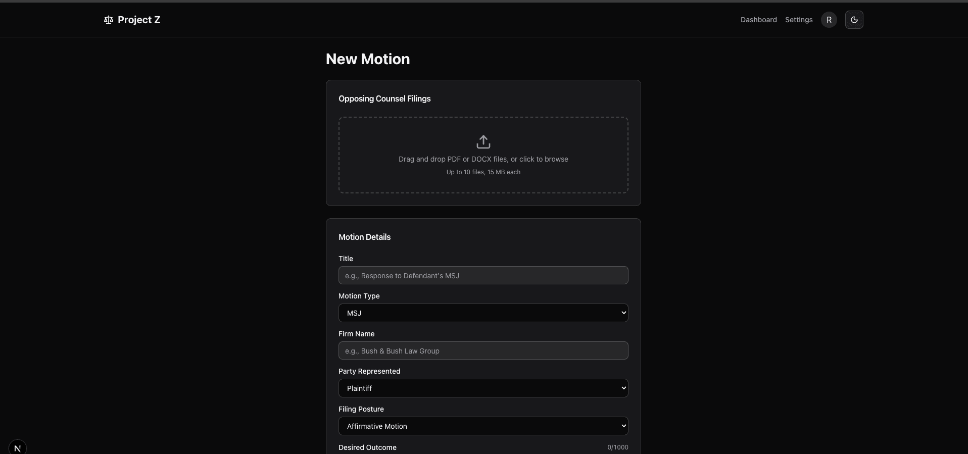Open the Dashboard page
This screenshot has width=968, height=454.
pyautogui.click(x=758, y=20)
